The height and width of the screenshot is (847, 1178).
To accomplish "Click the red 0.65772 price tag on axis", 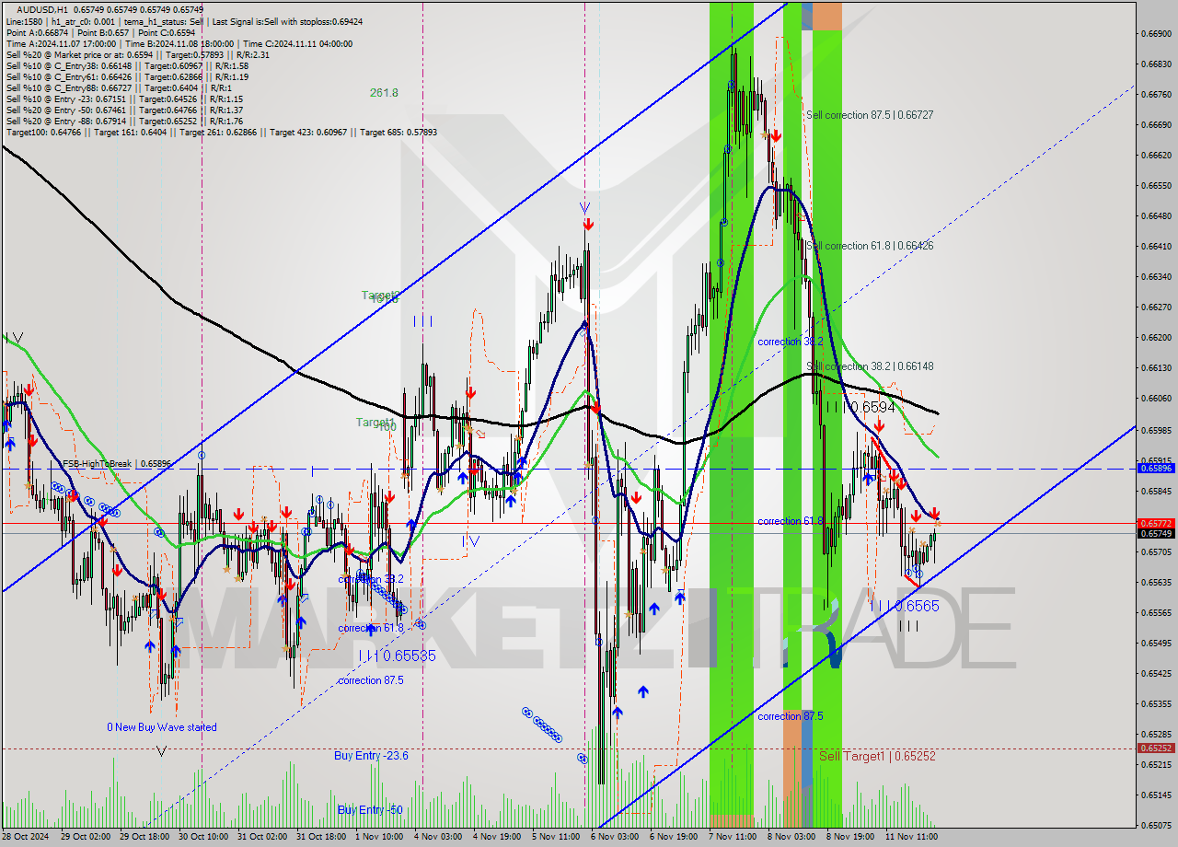I will coord(1156,523).
